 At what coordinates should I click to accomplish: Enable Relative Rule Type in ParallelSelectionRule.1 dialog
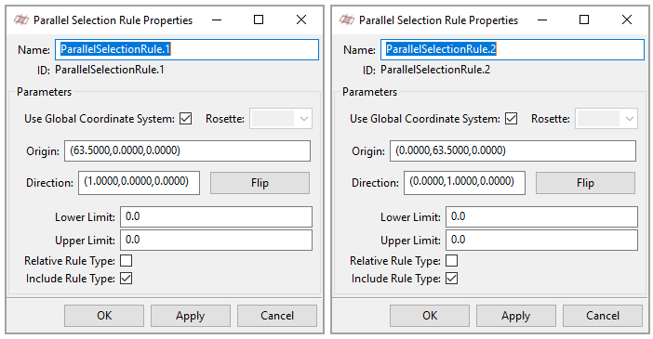pos(127,261)
